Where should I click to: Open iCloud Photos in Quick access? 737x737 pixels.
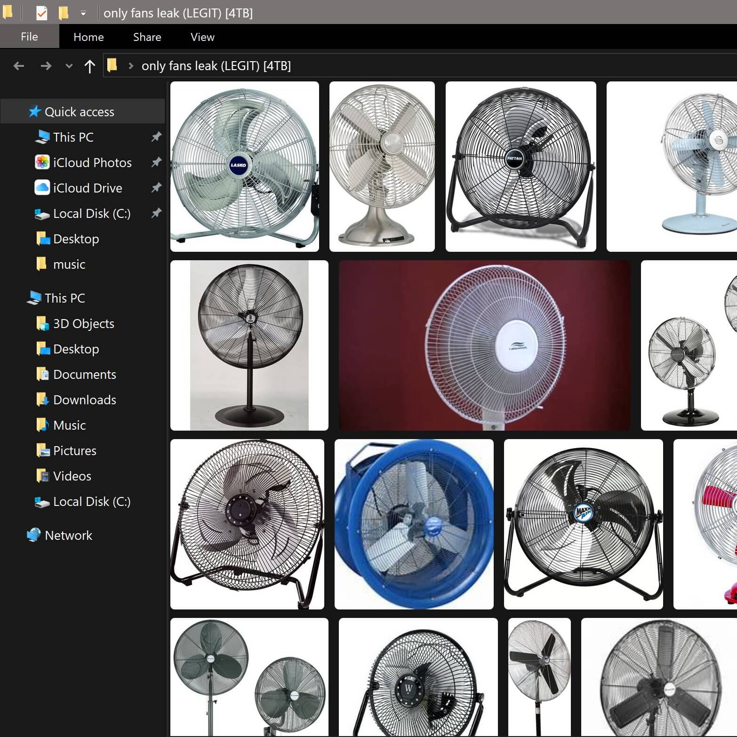92,163
